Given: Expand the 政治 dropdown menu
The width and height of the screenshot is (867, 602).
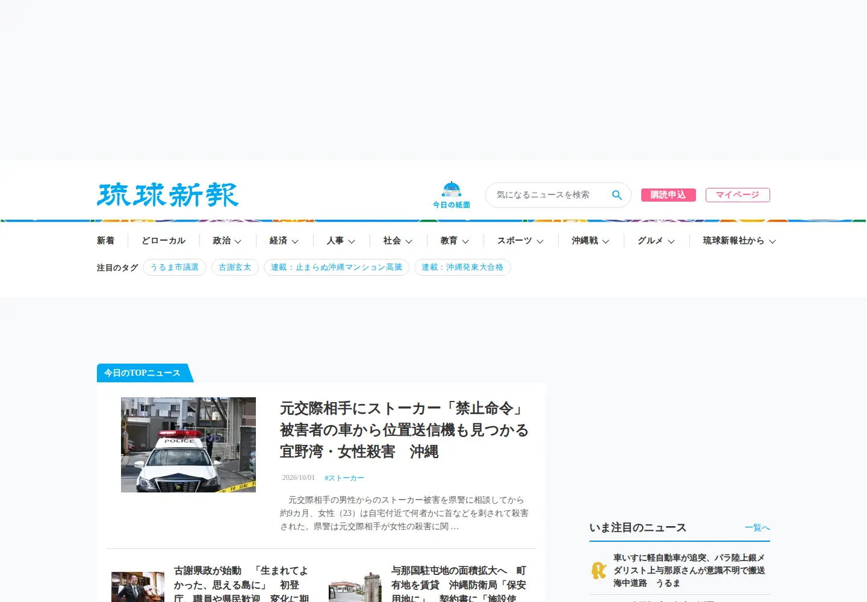Looking at the screenshot, I should coord(227,241).
